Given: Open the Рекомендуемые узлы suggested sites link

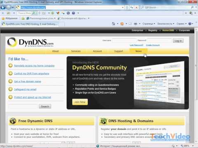Looking at the screenshot, I should pyautogui.click(x=41, y=18).
